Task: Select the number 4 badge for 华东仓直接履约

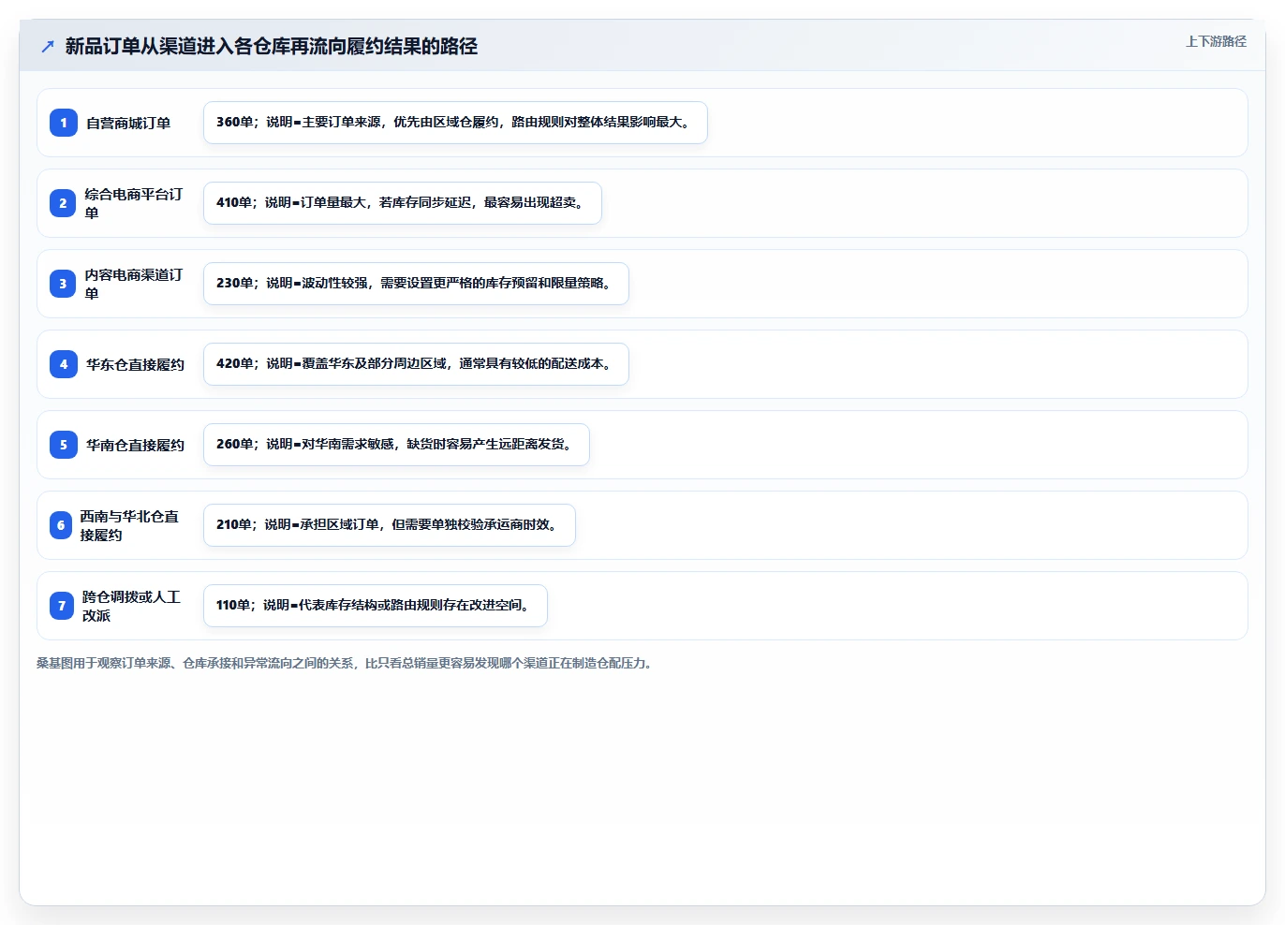Action: click(x=64, y=364)
